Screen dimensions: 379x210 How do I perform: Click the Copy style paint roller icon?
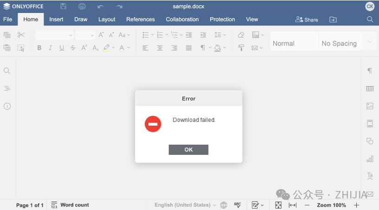click(241, 48)
